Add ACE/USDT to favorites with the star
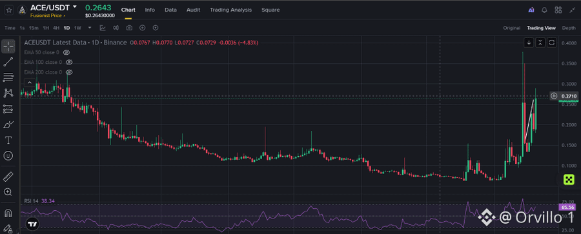 [9, 10]
